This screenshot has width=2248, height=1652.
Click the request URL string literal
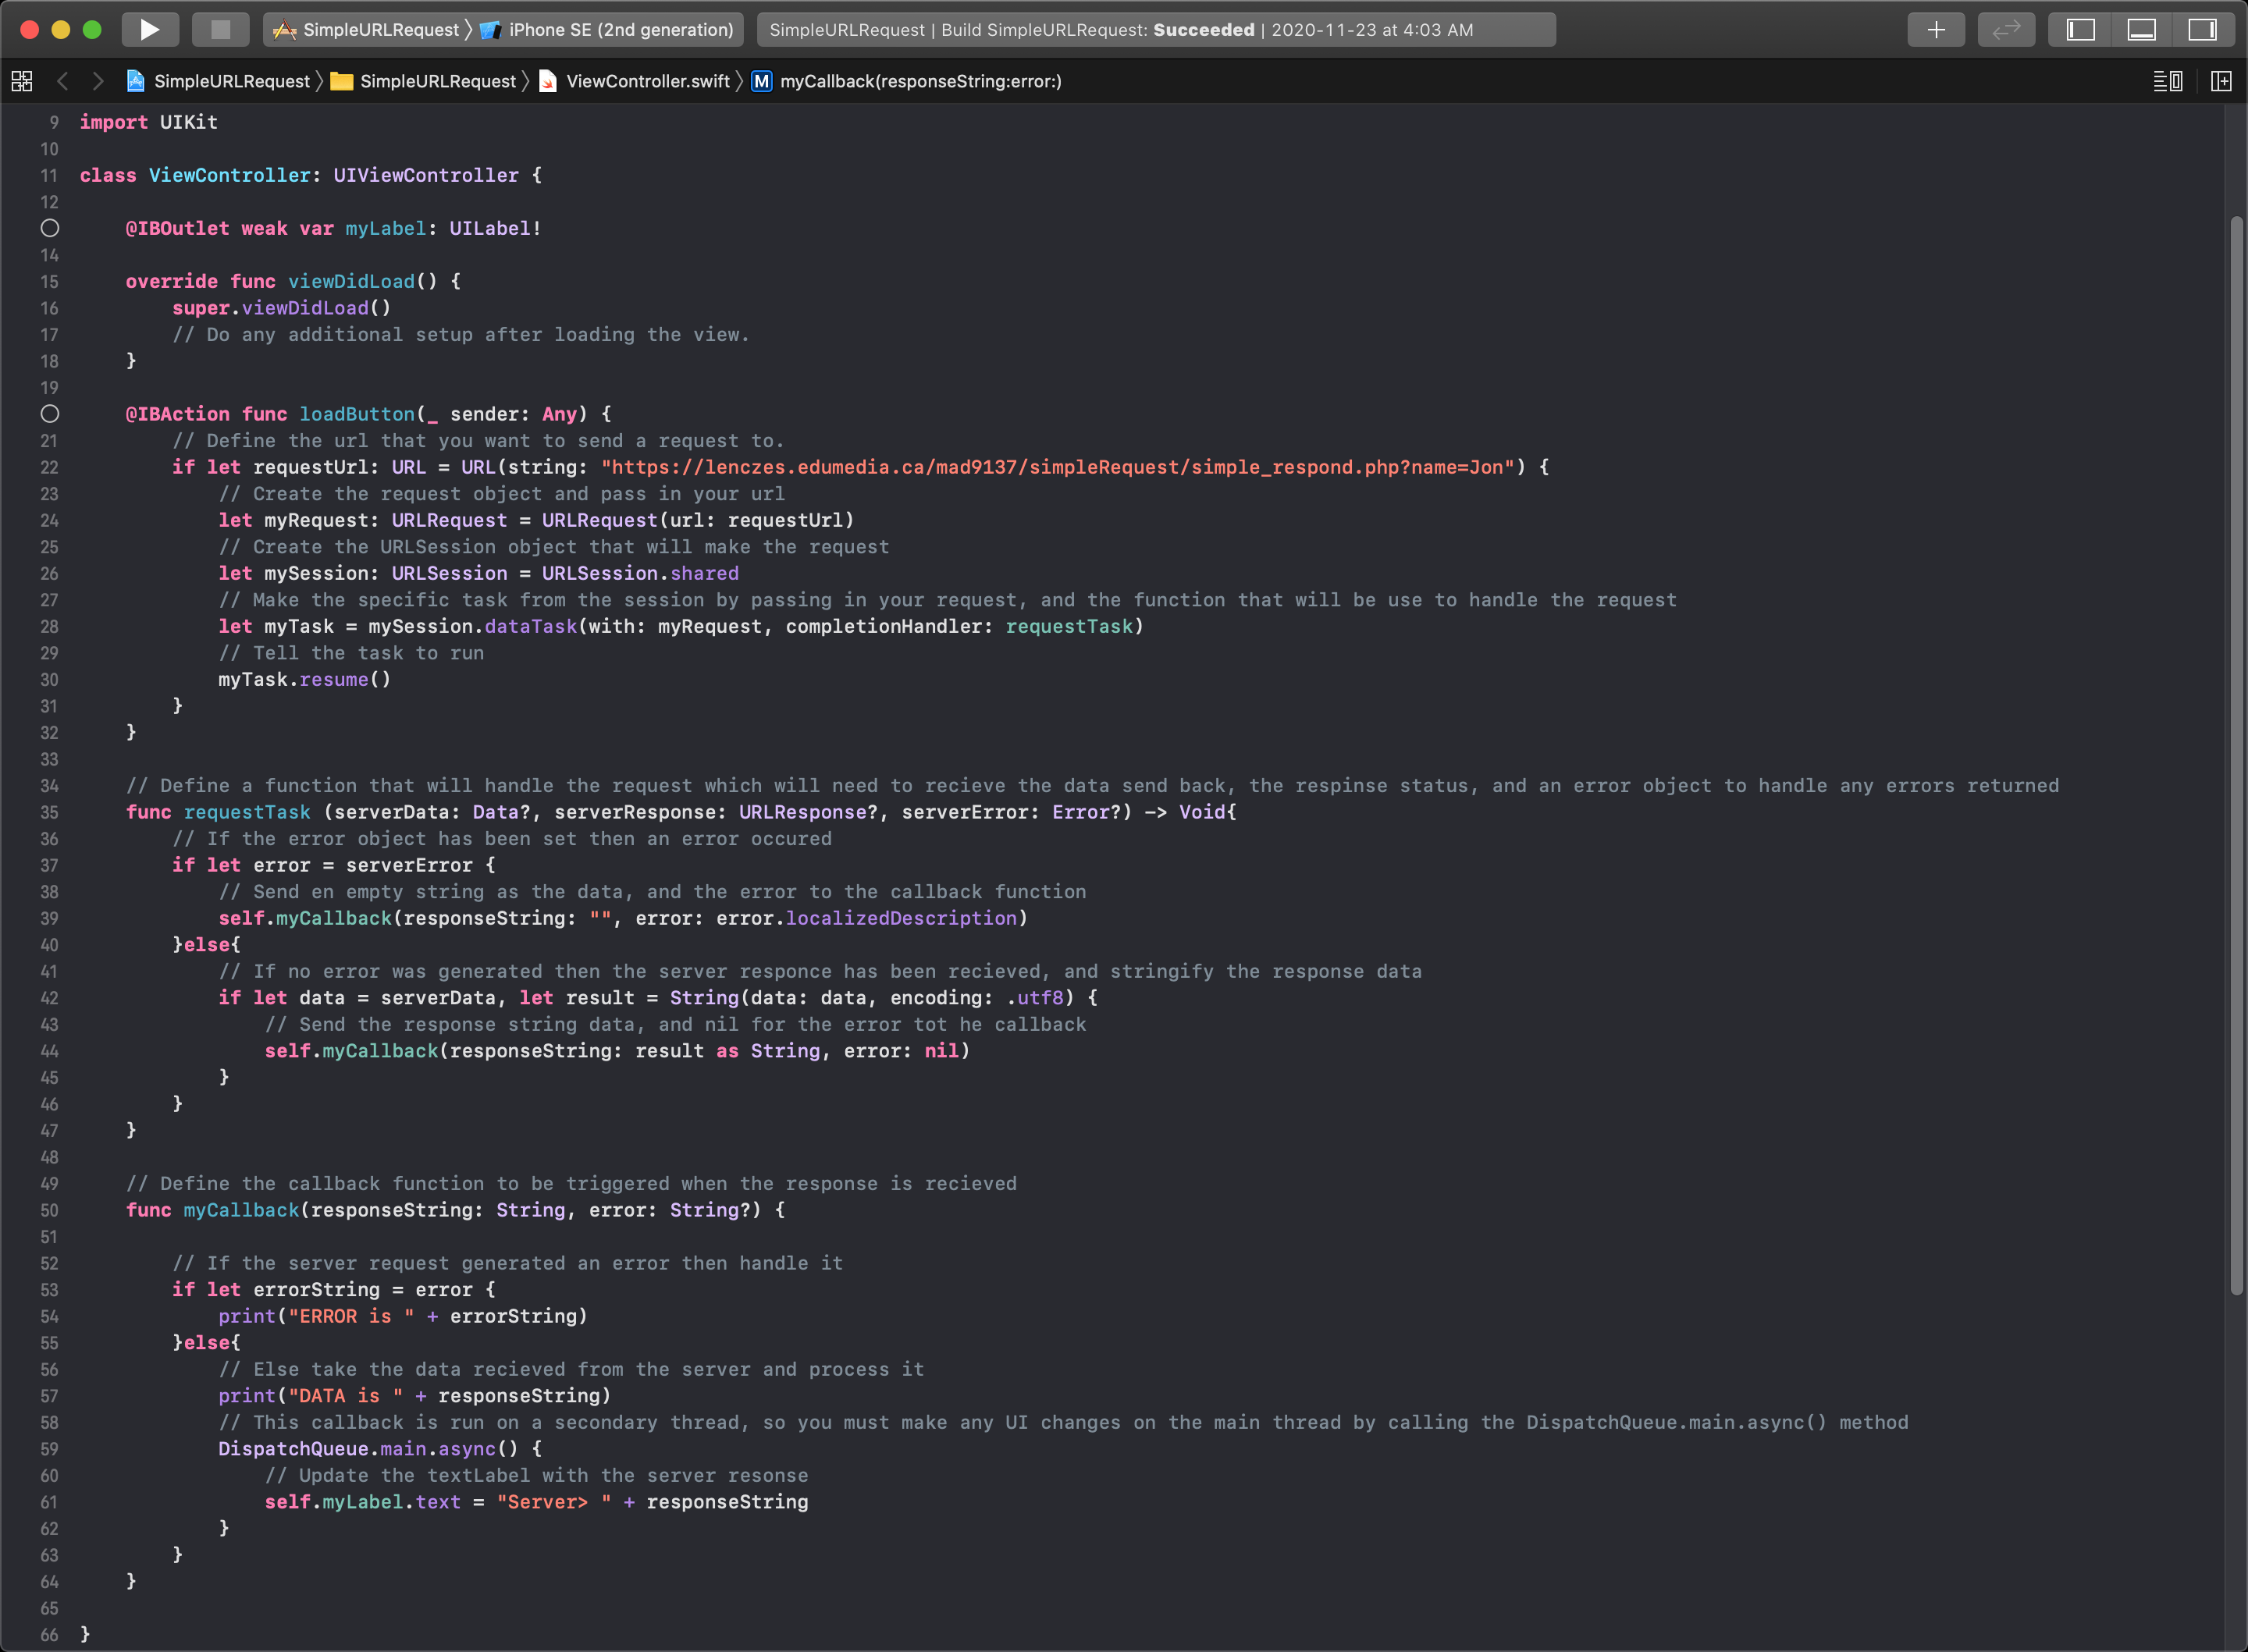(x=1058, y=467)
